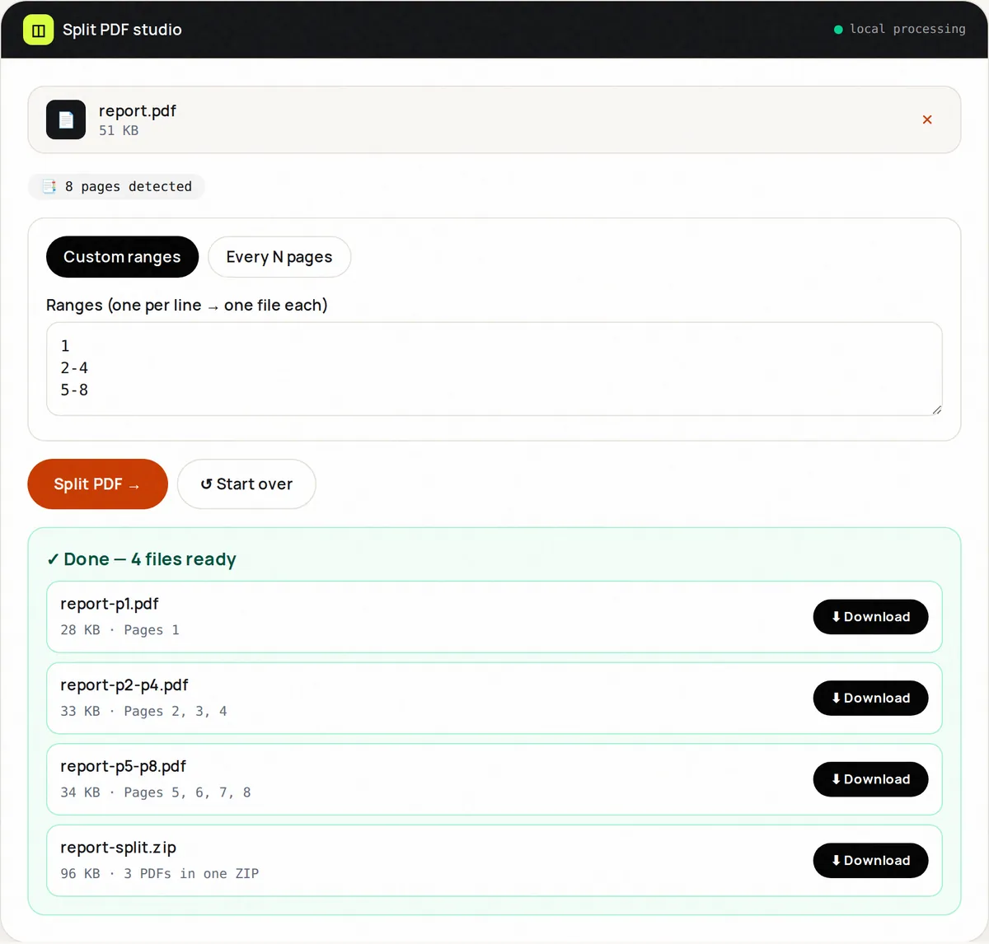Click the 'local processing' status text
The height and width of the screenshot is (944, 989).
click(907, 29)
